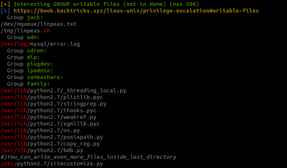287x168 pixels.
Task: Click the Group cdrom: label
Action: pyautogui.click(x=27, y=51)
